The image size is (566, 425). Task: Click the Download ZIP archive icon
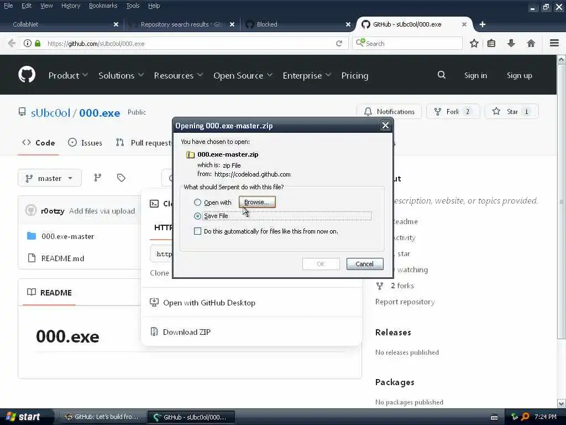154,331
